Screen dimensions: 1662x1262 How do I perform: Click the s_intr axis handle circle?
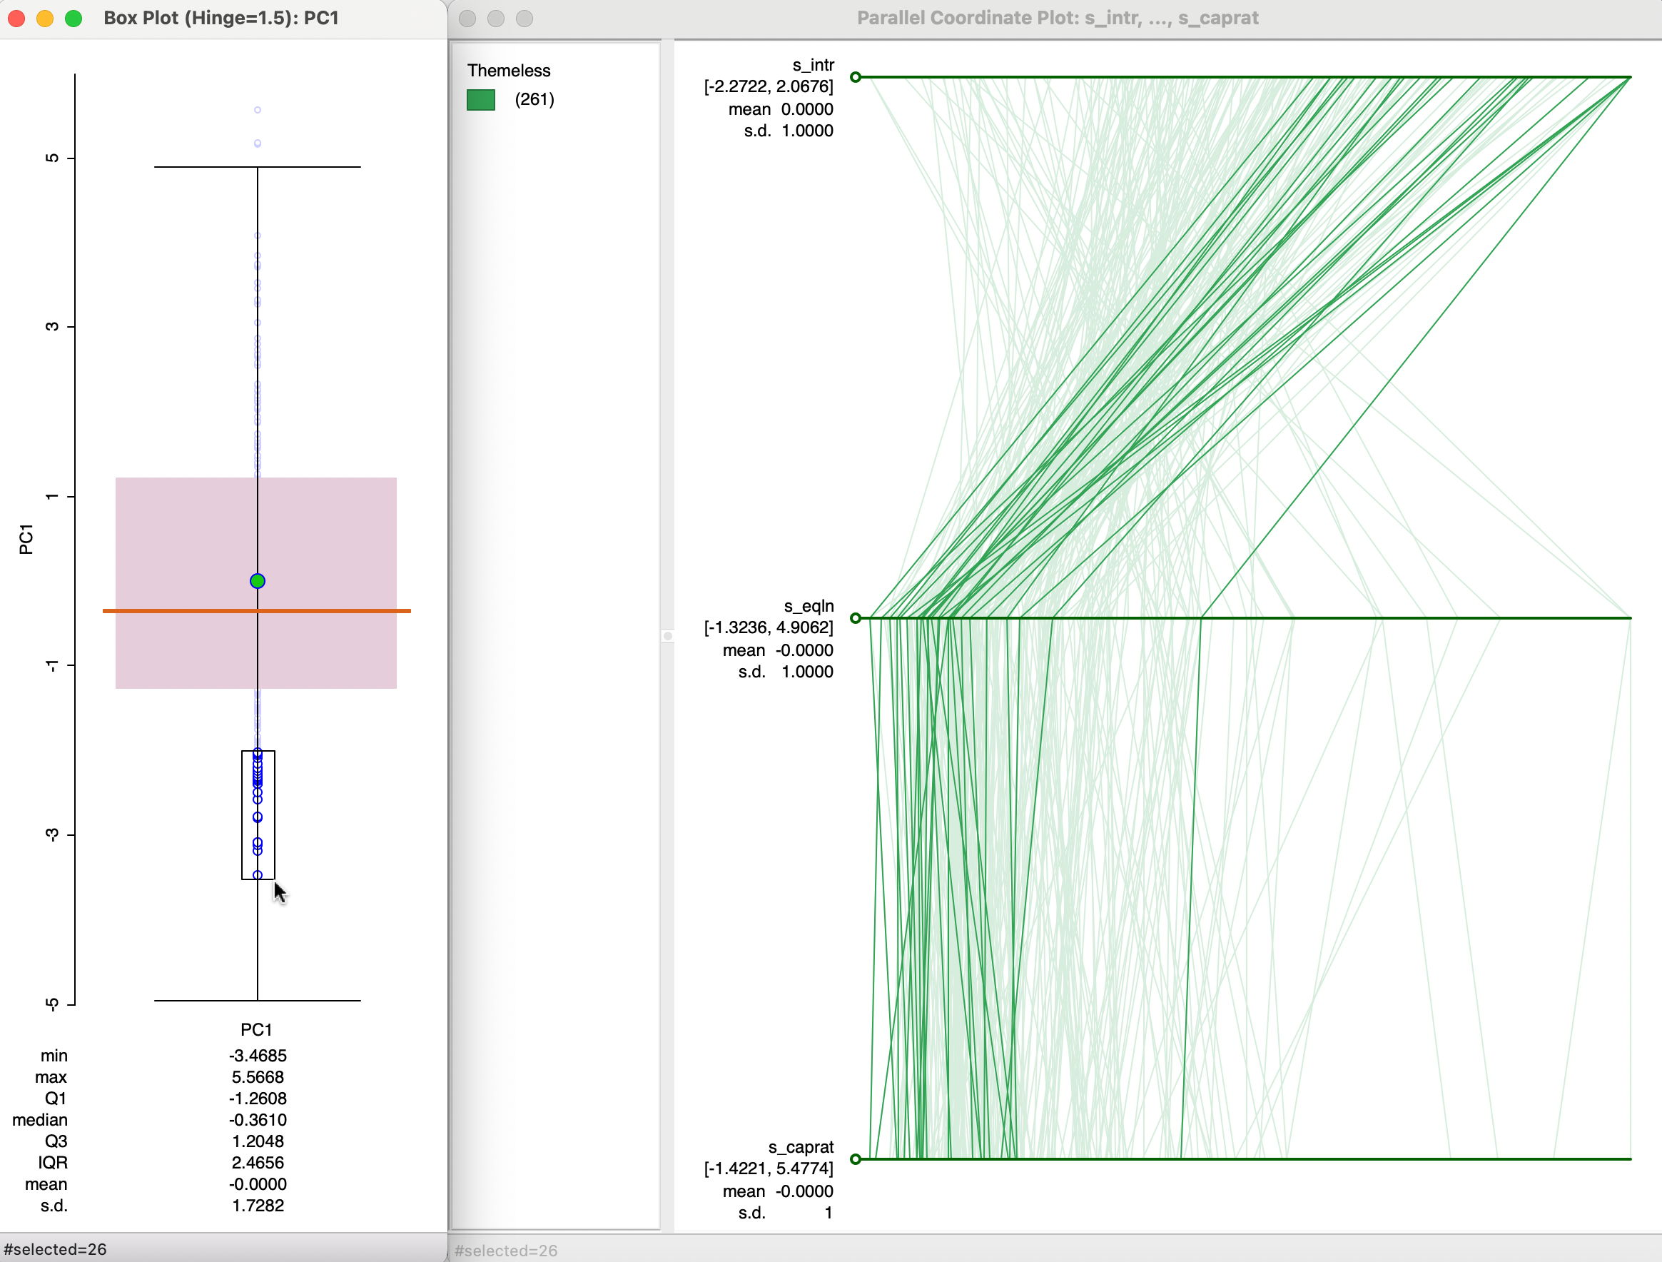click(x=855, y=76)
